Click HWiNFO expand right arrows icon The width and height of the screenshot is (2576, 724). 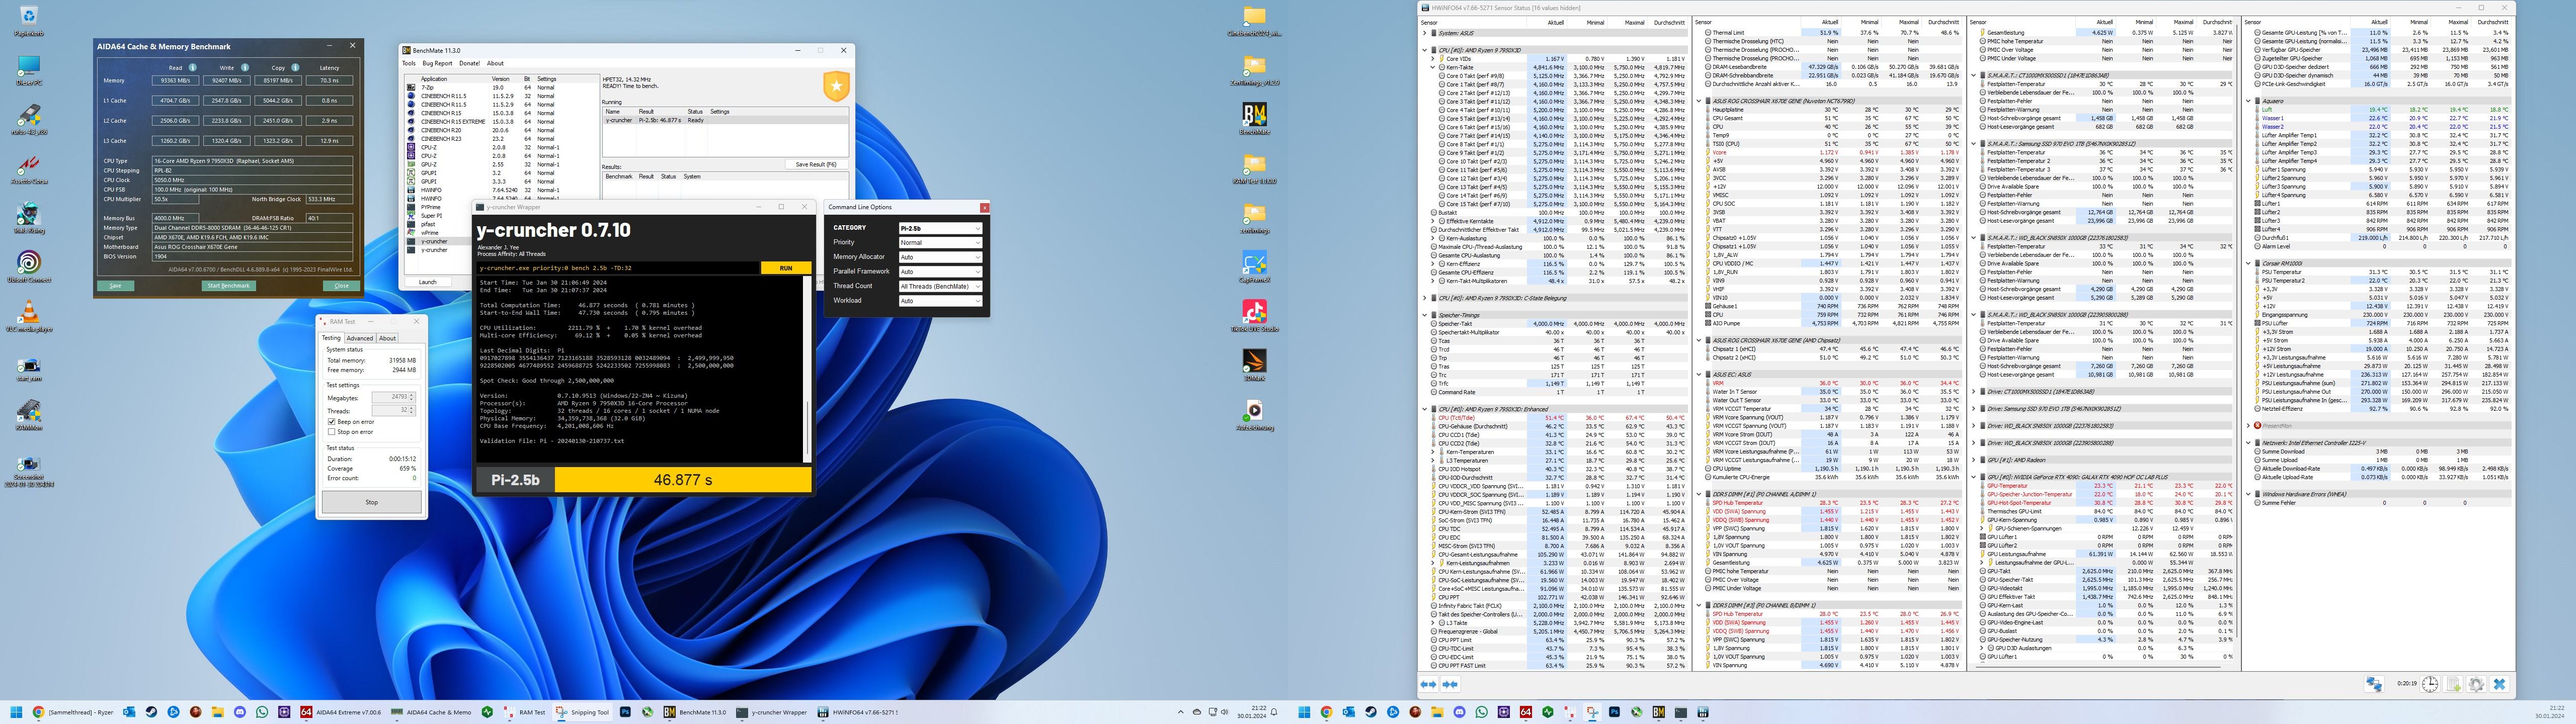[1428, 684]
